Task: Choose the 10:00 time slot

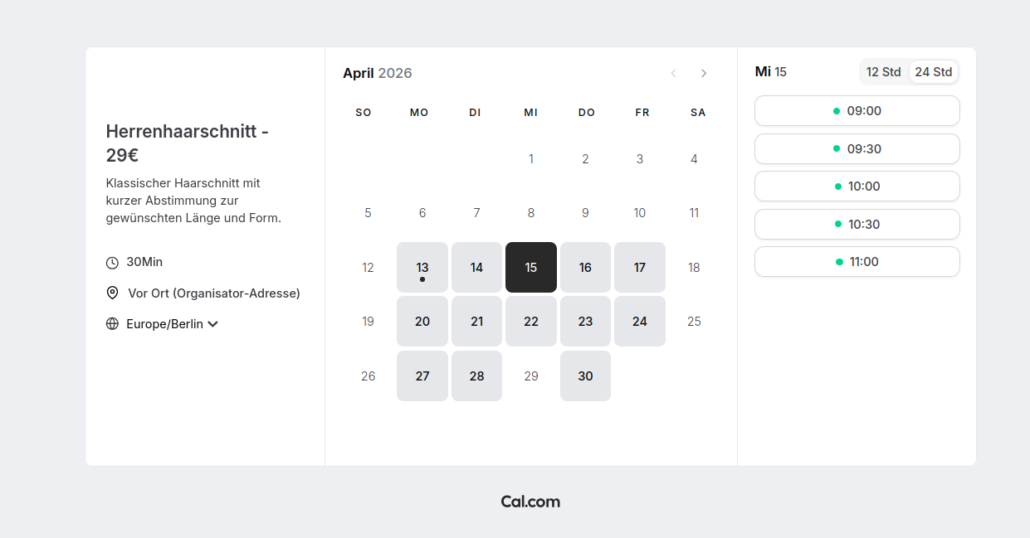Action: [857, 187]
